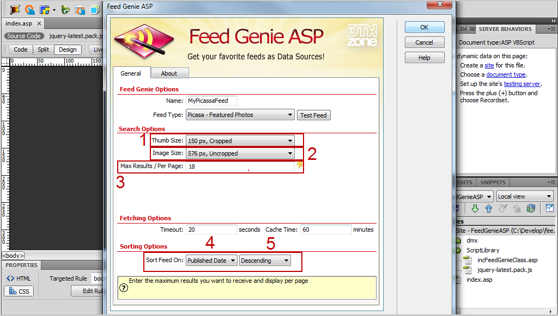Viewport: 558px width, 316px height.
Task: Switch to the Snippets panel tab
Action: tap(493, 182)
